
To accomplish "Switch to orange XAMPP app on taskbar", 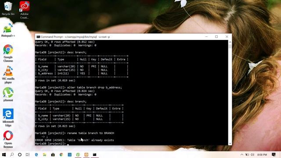I will tap(86, 154).
